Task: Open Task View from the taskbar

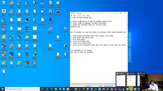Action: [x=47, y=89]
